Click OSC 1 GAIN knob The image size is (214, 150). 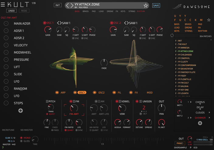click(48, 30)
